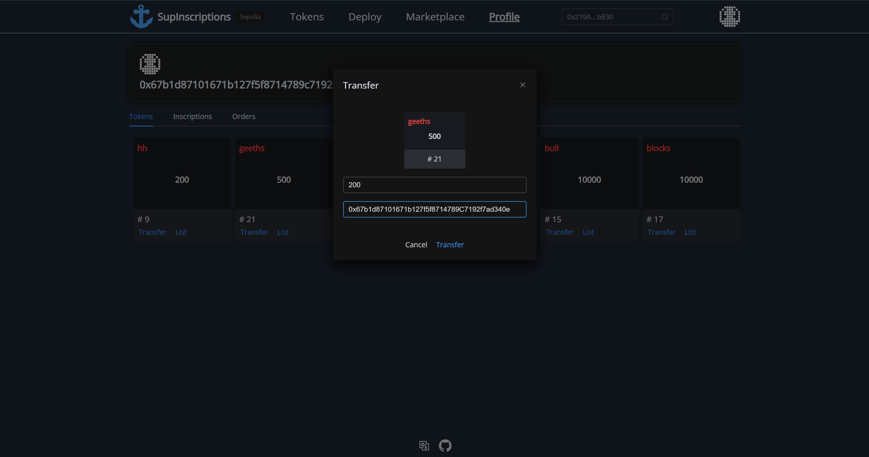Go to the Deploy page

click(x=365, y=17)
